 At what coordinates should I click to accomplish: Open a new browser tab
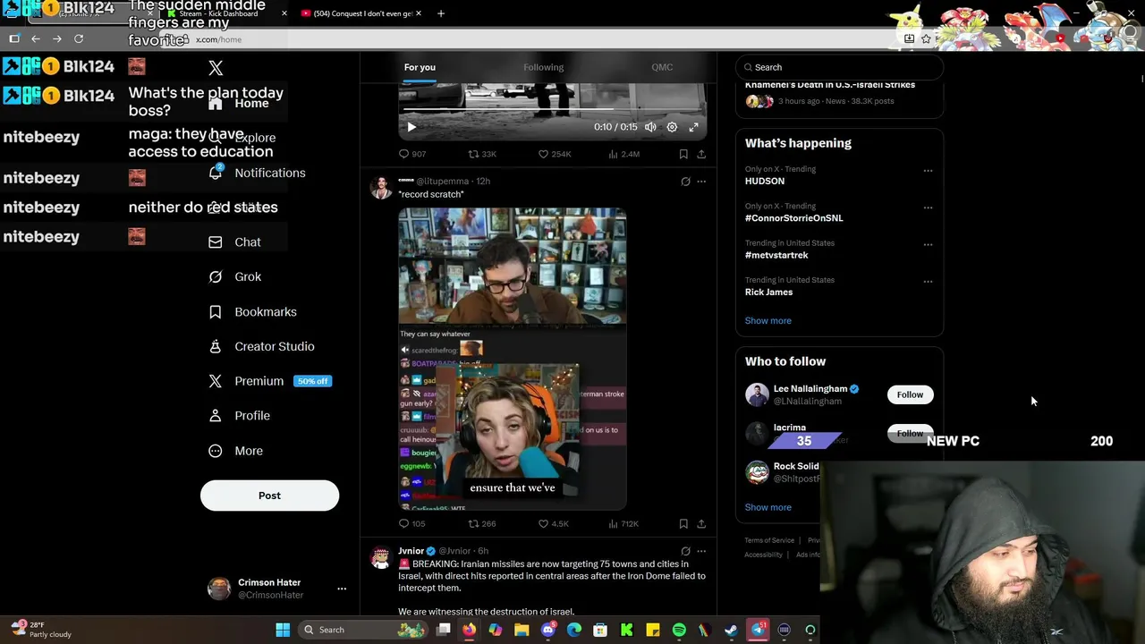(441, 13)
